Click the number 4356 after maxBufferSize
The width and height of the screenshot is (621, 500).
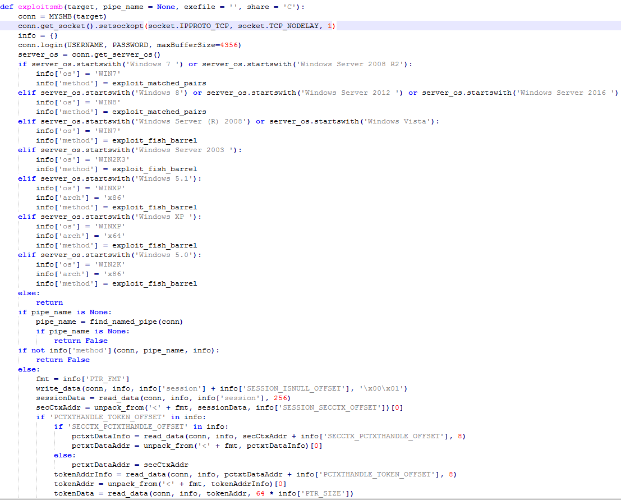pos(229,45)
